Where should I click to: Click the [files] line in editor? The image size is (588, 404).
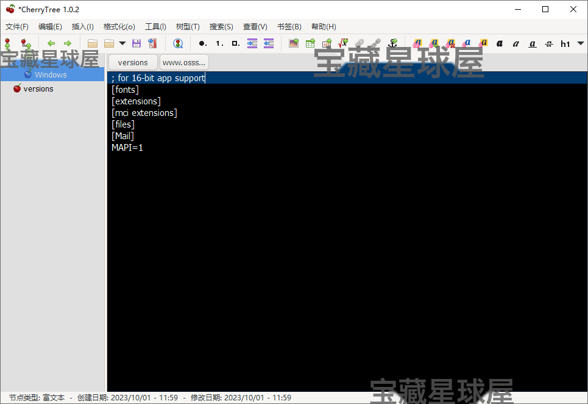tap(122, 124)
